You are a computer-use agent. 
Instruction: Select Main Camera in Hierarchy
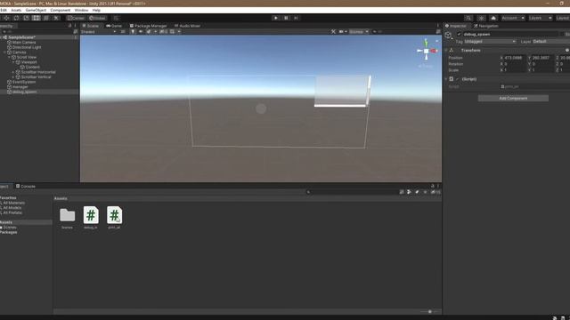(24, 43)
